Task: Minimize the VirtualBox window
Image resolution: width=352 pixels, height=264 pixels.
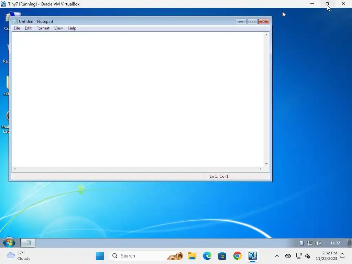Action: point(312,3)
